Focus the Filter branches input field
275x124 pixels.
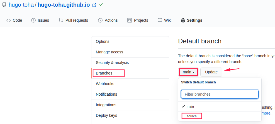(x=220, y=94)
